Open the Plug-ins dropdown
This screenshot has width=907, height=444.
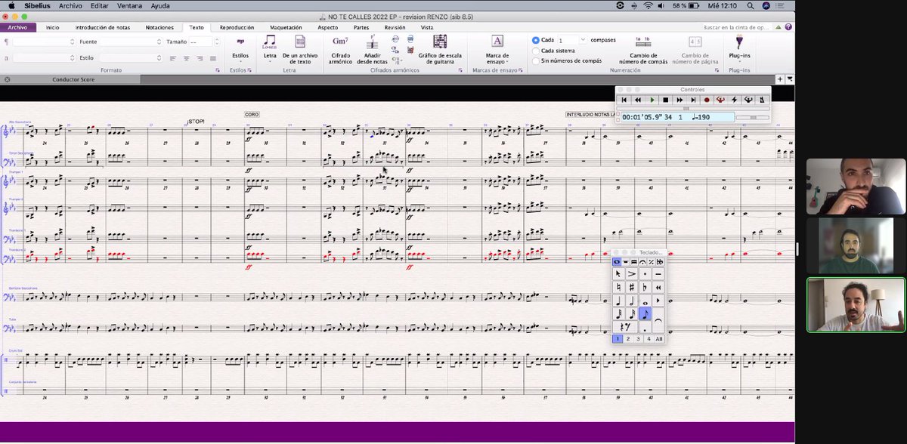tap(739, 47)
